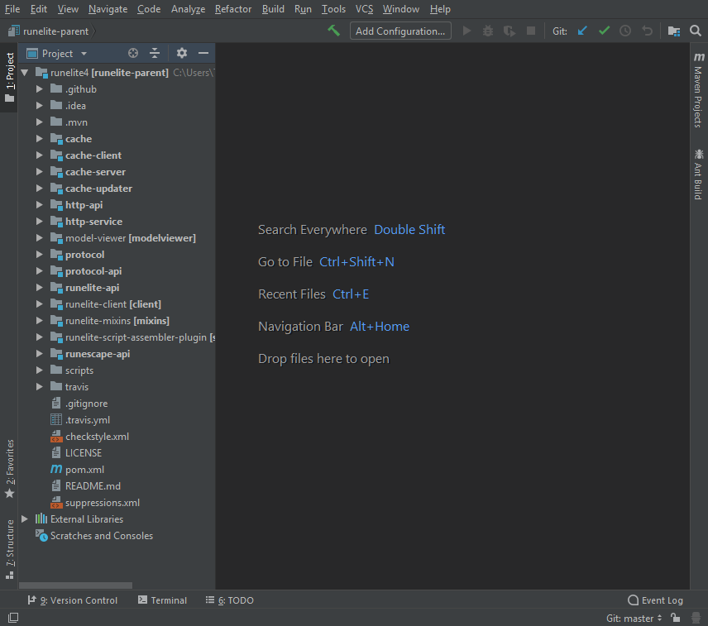Image resolution: width=708 pixels, height=626 pixels.
Task: Expand the runescape-api module arrow
Action: [39, 354]
